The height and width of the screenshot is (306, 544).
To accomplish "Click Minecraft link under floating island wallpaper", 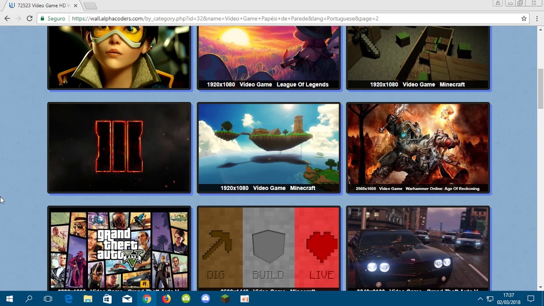I will [x=303, y=188].
